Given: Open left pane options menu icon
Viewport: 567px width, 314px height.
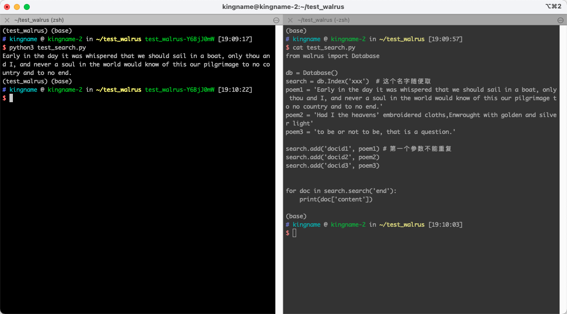Looking at the screenshot, I should click(x=276, y=20).
